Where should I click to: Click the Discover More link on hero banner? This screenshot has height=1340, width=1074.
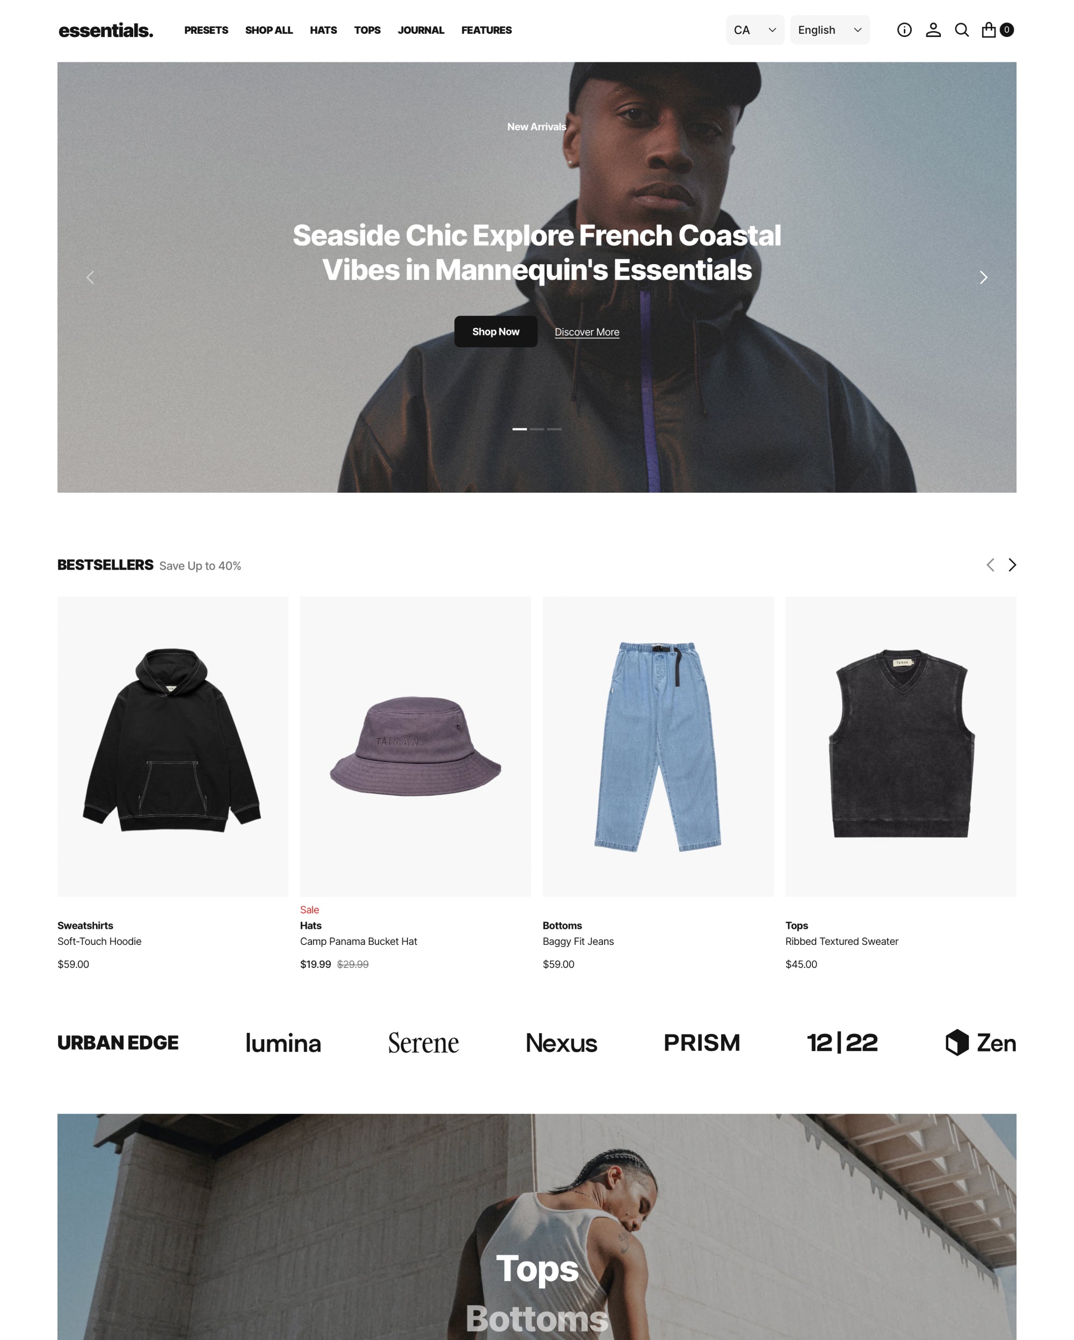(x=586, y=331)
